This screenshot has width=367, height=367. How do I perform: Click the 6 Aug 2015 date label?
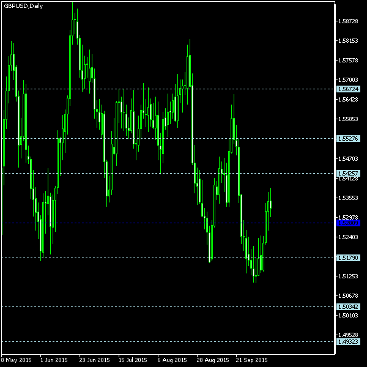[x=172, y=360]
